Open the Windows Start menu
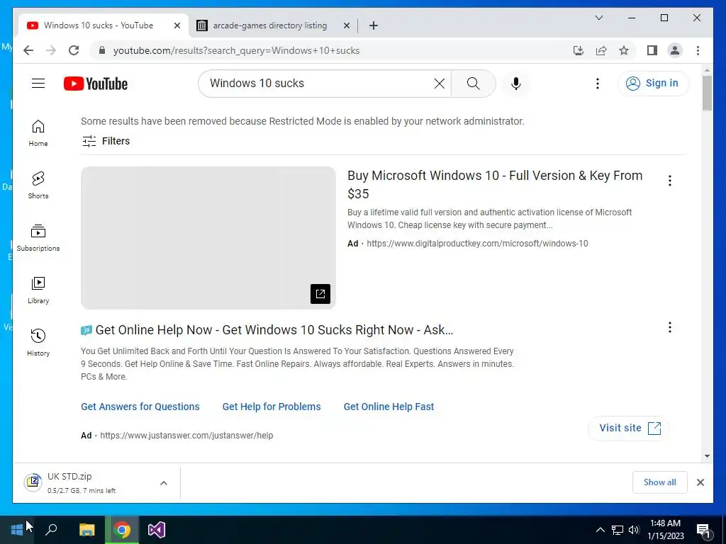The height and width of the screenshot is (544, 726). tap(17, 530)
